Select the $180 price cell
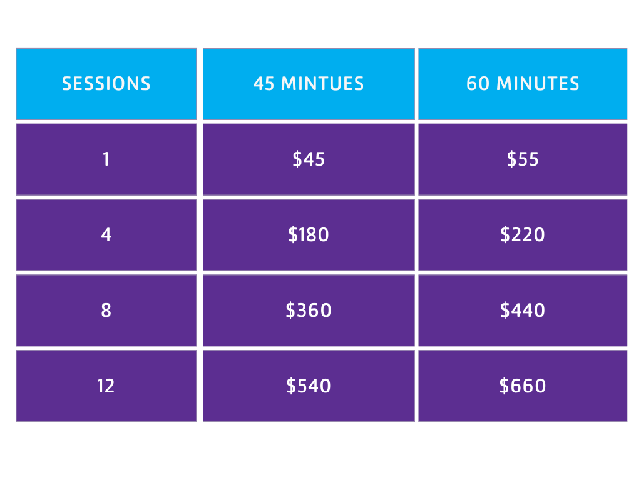Viewport: 641px width, 480px height. [x=309, y=235]
